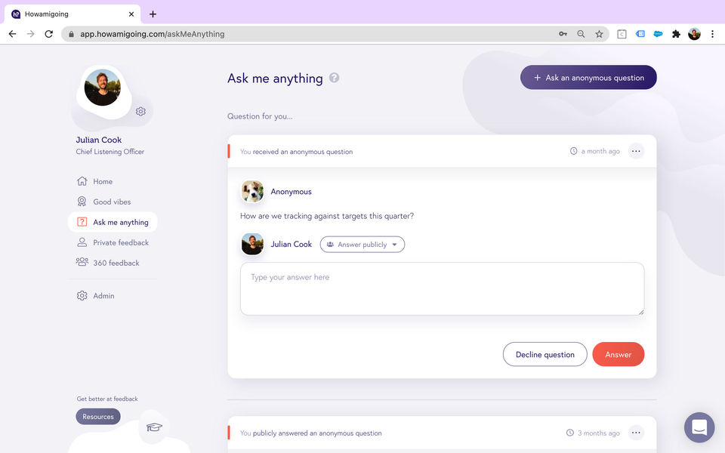Click the 'Get better at feedback' label
The height and width of the screenshot is (453, 725).
(x=107, y=399)
